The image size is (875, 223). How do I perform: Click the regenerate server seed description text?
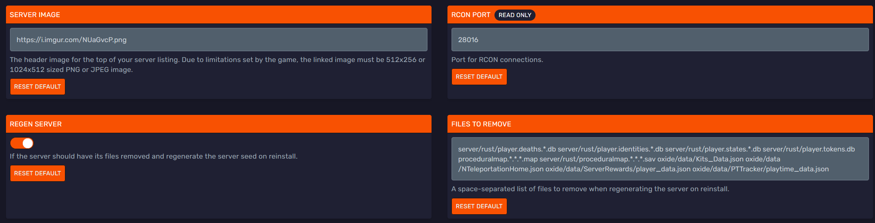coord(153,156)
